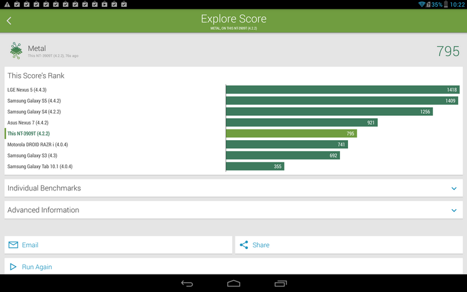The height and width of the screenshot is (292, 467).
Task: Tap the 1418 score bar
Action: pos(342,90)
